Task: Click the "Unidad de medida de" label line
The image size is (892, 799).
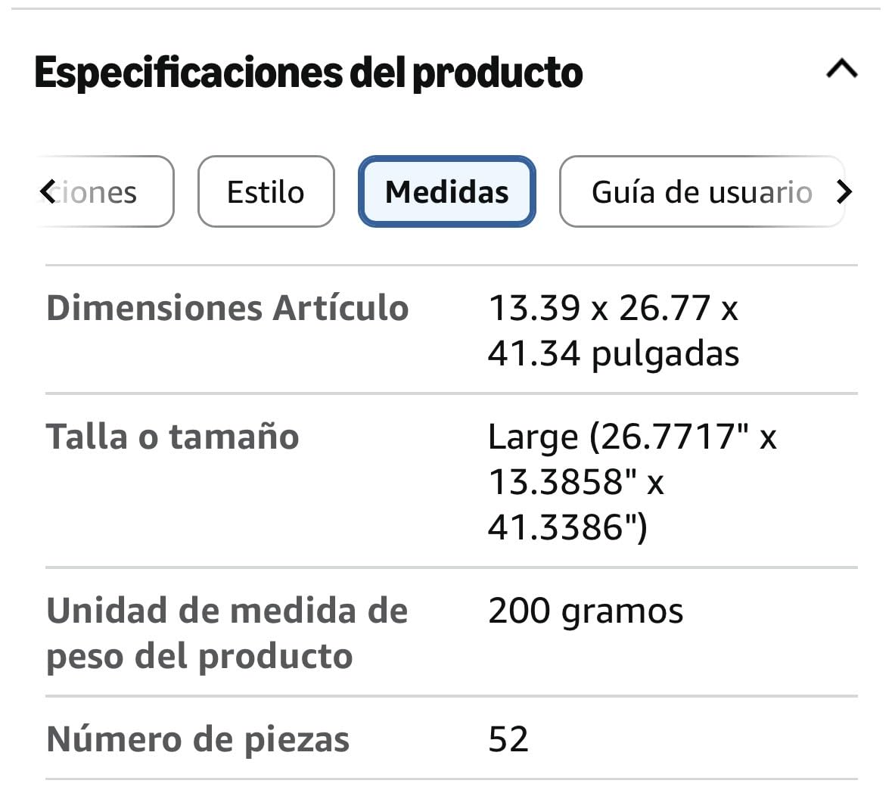Action: coord(228,611)
